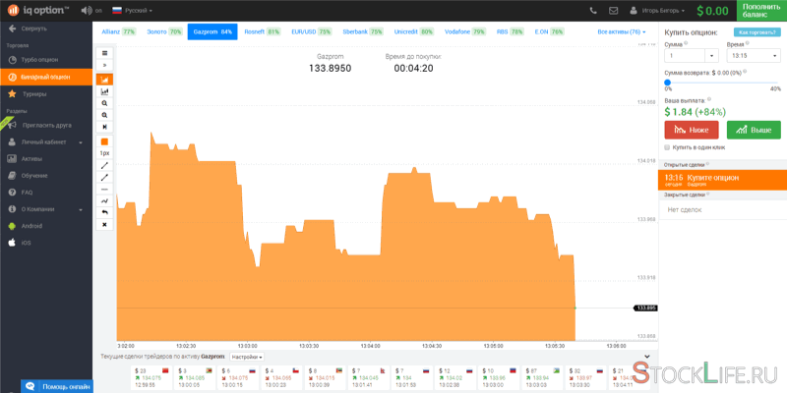
Task: Switch to Rosneft asset tab
Action: pos(262,31)
